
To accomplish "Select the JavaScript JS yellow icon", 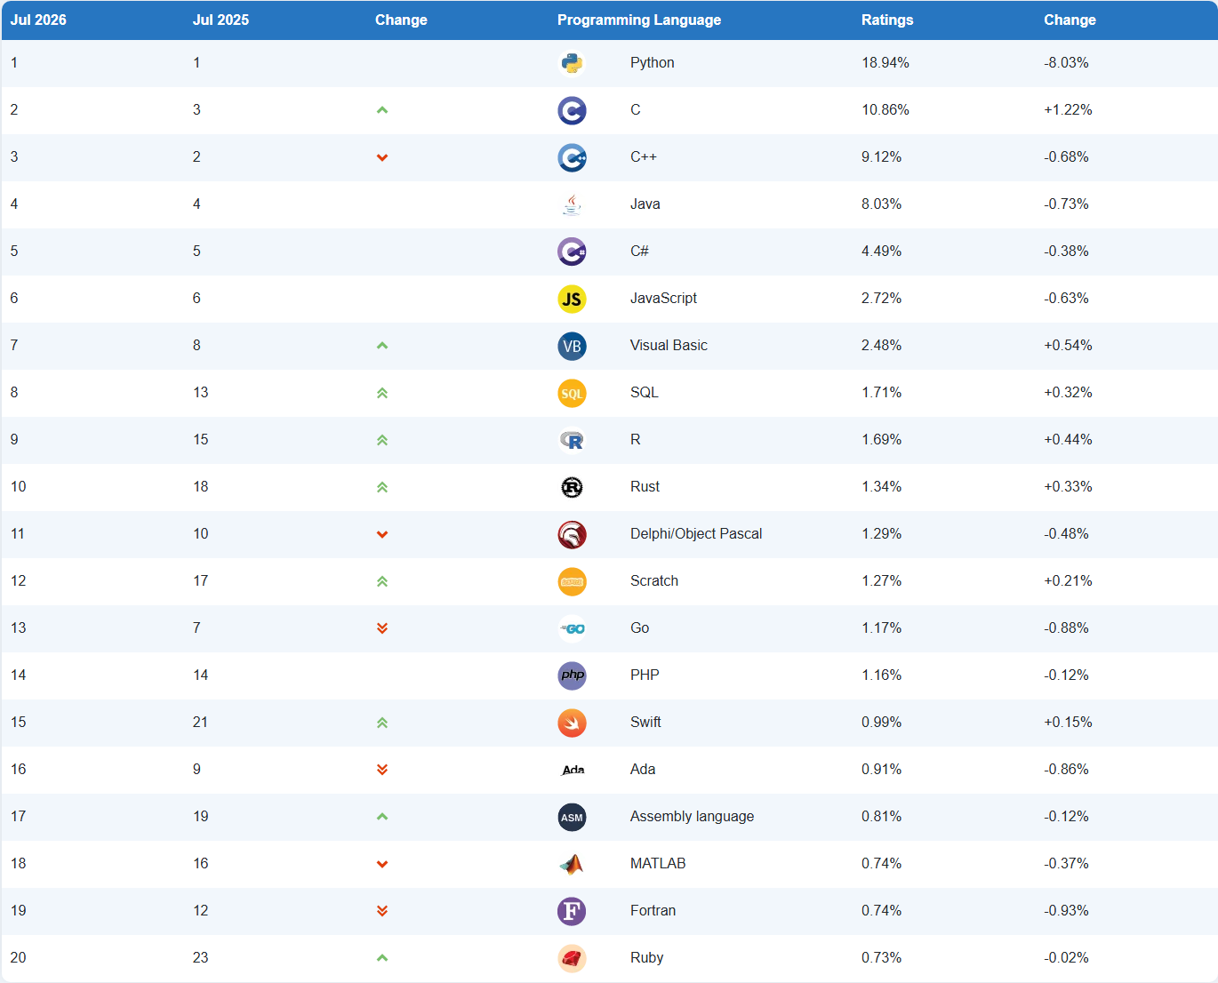I will tap(572, 299).
